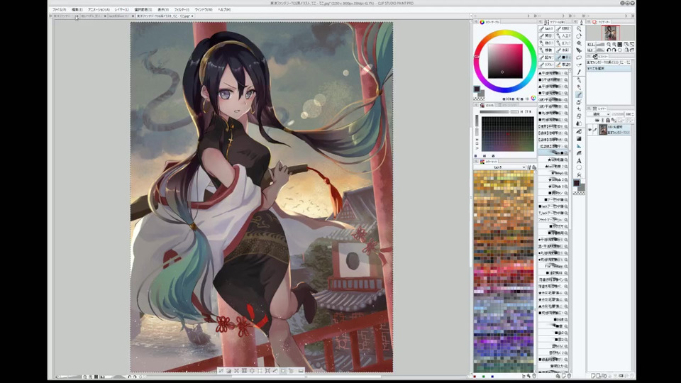The image size is (681, 383).
Task: Select the layer thumbnail in Layer panel
Action: 603,129
